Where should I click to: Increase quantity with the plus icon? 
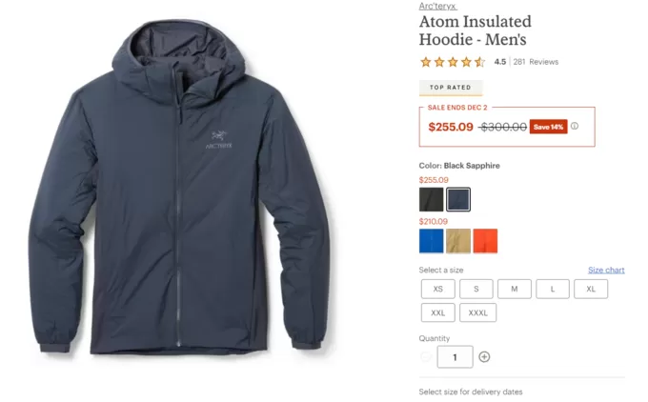pos(484,357)
